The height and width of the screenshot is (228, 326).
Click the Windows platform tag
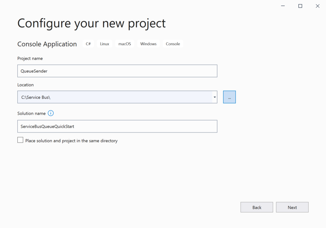[x=148, y=43]
